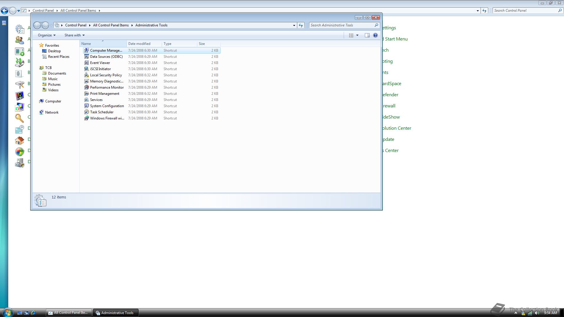This screenshot has height=317, width=564.
Task: Open recent pages dropdown in Control Panel
Action: [19, 11]
